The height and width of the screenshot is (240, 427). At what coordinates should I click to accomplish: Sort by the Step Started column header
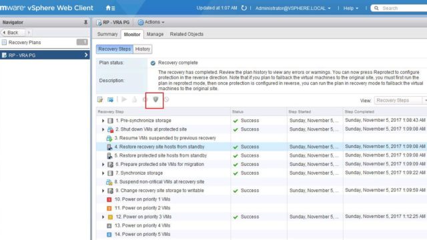click(315, 111)
